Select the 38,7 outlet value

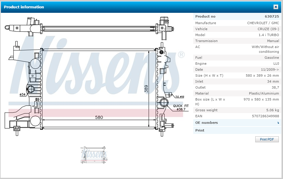tap(275, 87)
